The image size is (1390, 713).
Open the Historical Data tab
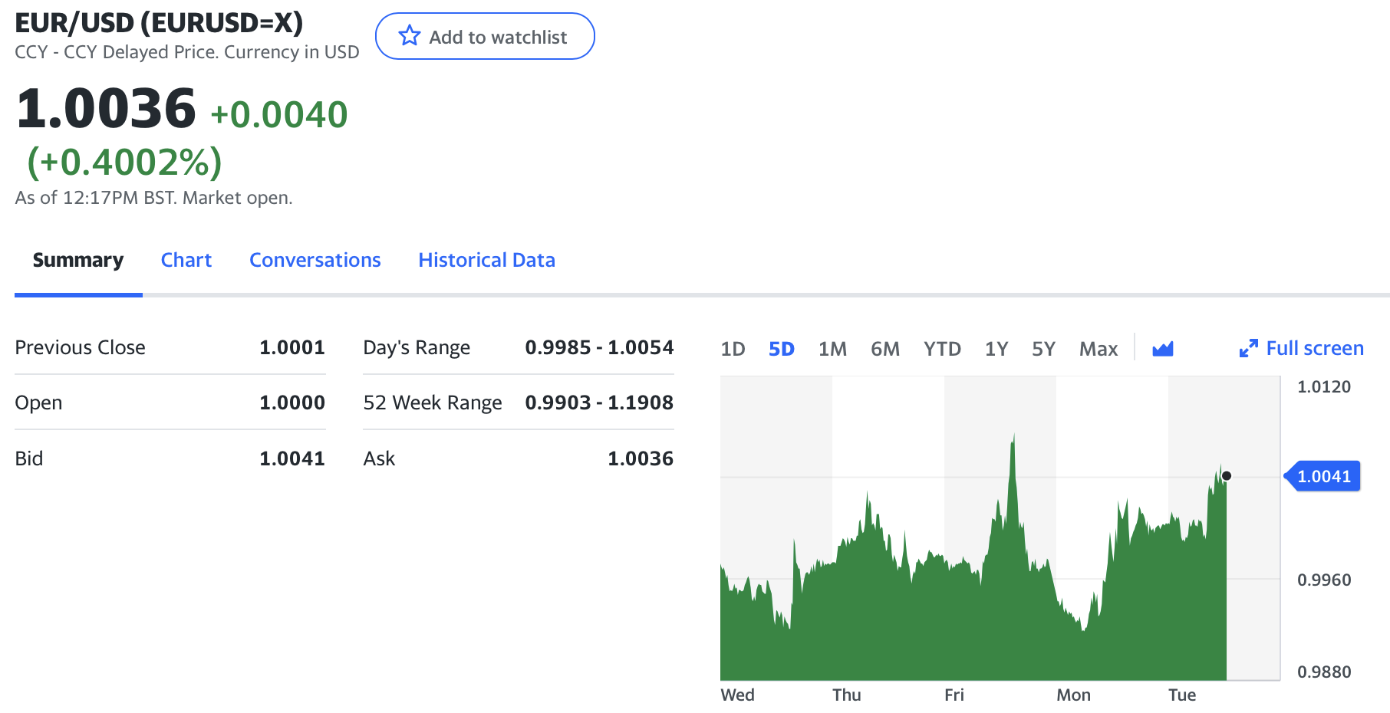point(487,260)
